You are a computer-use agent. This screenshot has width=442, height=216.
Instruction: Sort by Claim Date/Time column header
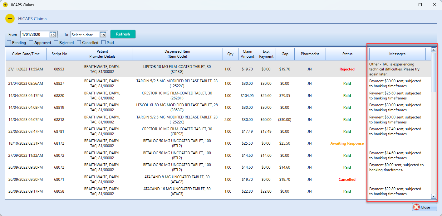coord(26,54)
